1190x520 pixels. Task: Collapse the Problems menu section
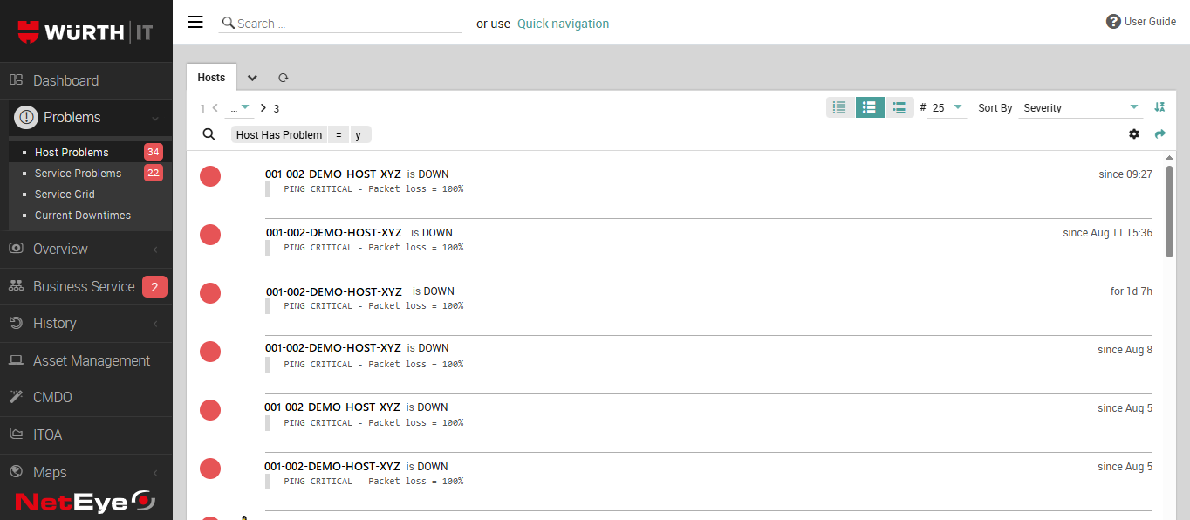(x=154, y=118)
